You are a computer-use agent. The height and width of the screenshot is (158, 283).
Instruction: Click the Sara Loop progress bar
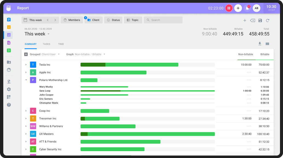(x=148, y=91)
